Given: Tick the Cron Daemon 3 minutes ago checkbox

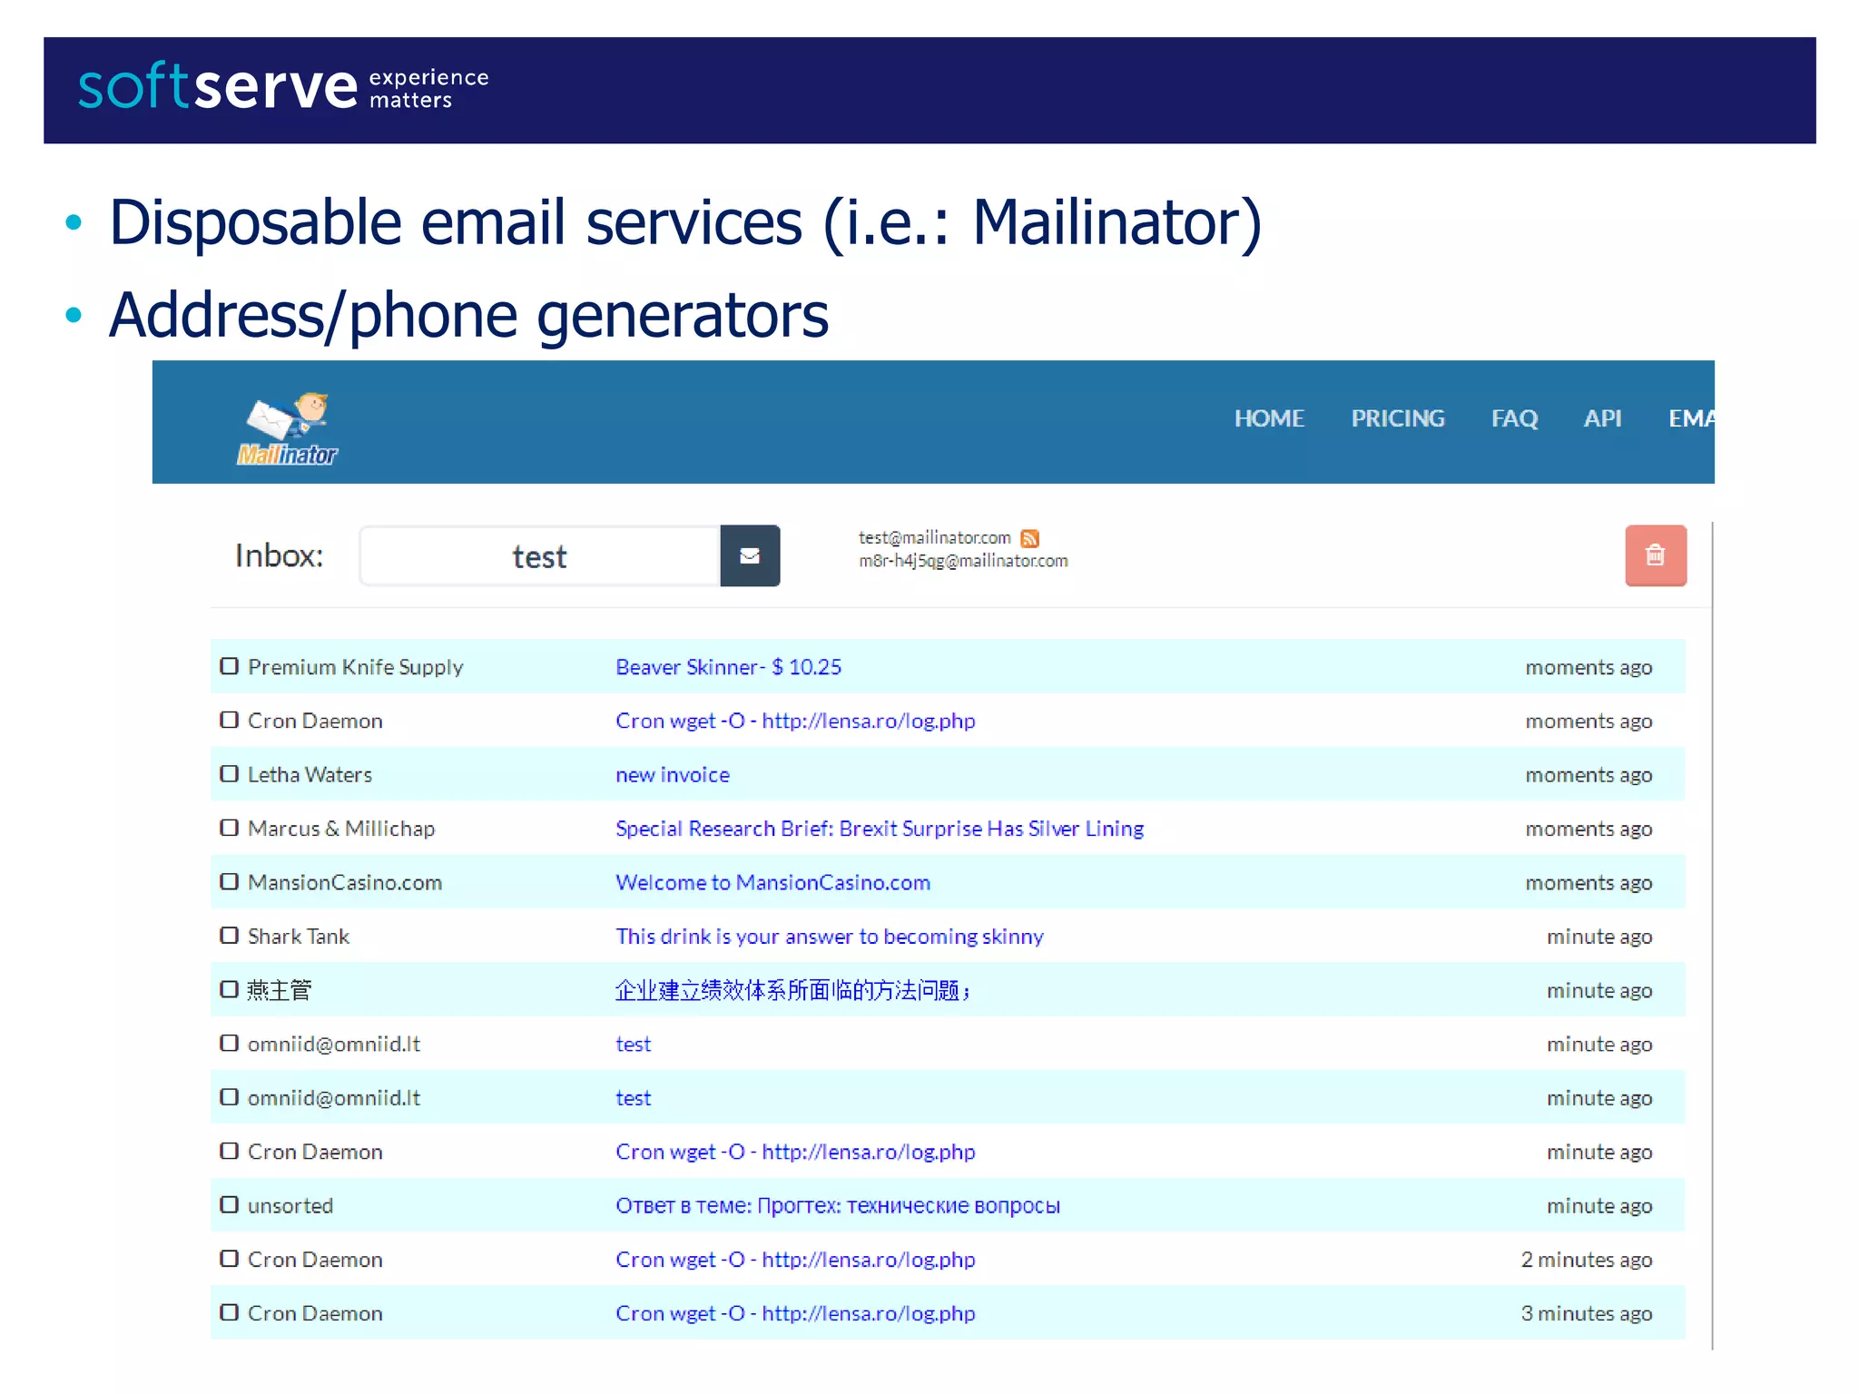Looking at the screenshot, I should point(230,1312).
